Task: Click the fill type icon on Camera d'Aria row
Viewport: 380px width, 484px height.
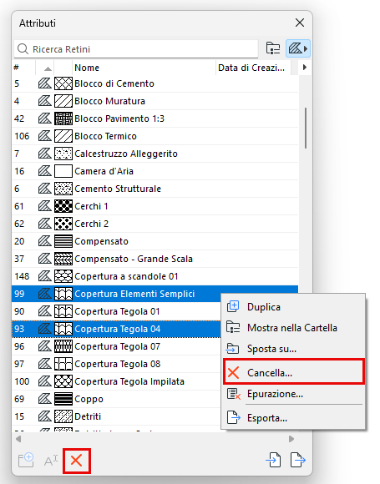Action: (x=45, y=171)
